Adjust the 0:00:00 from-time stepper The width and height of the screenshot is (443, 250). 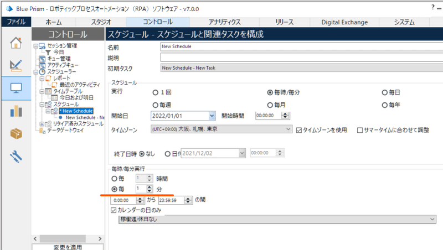[x=140, y=200]
